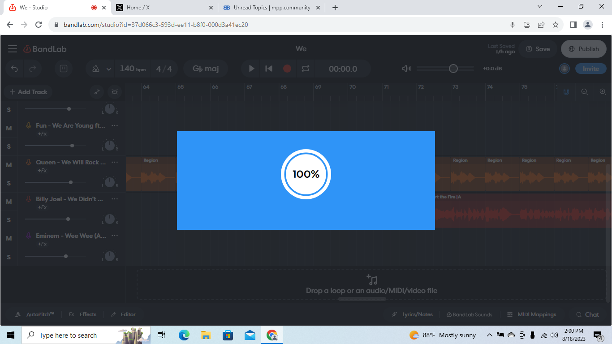Publish the project
Image resolution: width=612 pixels, height=344 pixels.
583,49
